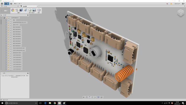The height and width of the screenshot is (105, 186).
Task: Click the browser panel scrollbar
Action: (1, 22)
